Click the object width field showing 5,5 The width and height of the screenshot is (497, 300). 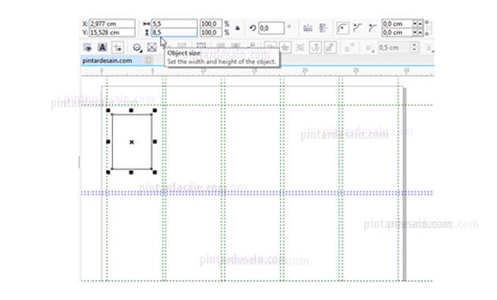(x=174, y=24)
